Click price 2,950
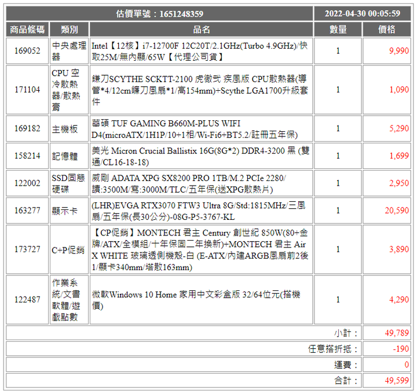The image size is (417, 391). (x=399, y=183)
